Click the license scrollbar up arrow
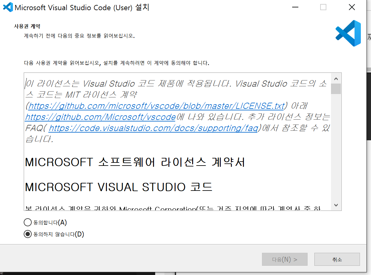371x275 pixels. point(336,78)
